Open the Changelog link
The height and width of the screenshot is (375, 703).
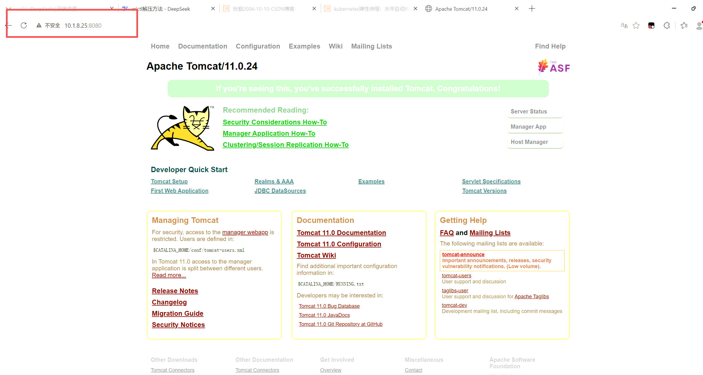pos(169,302)
